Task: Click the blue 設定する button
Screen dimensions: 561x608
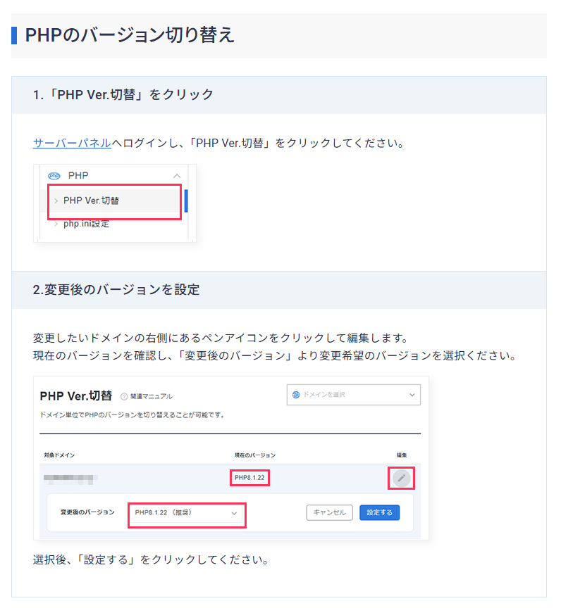Action: tap(379, 512)
